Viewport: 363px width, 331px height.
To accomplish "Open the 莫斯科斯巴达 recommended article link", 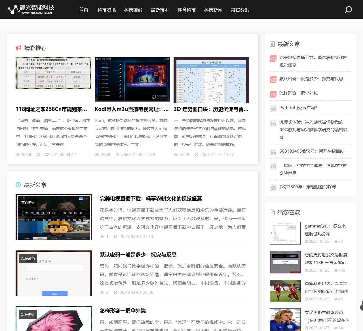I will tap(326, 287).
